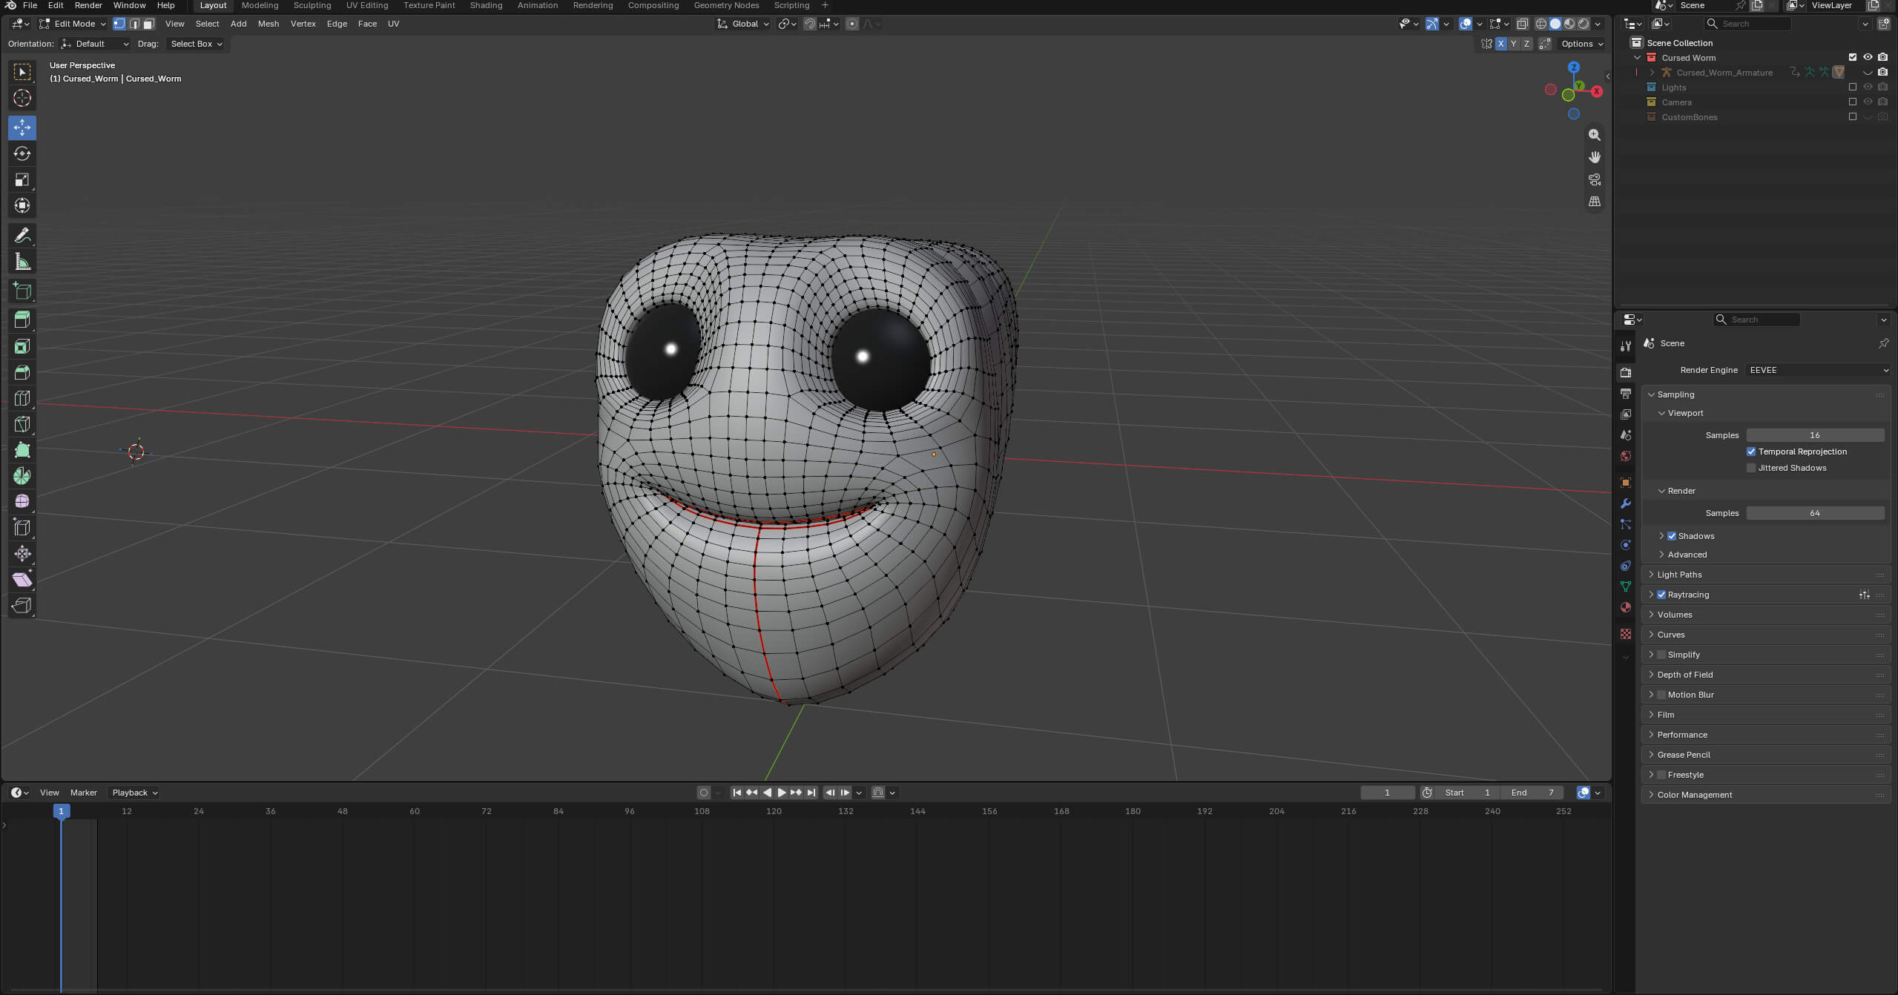Screen dimensions: 1898x995
Task: Select the Loop Cut tool
Action: pyautogui.click(x=22, y=398)
